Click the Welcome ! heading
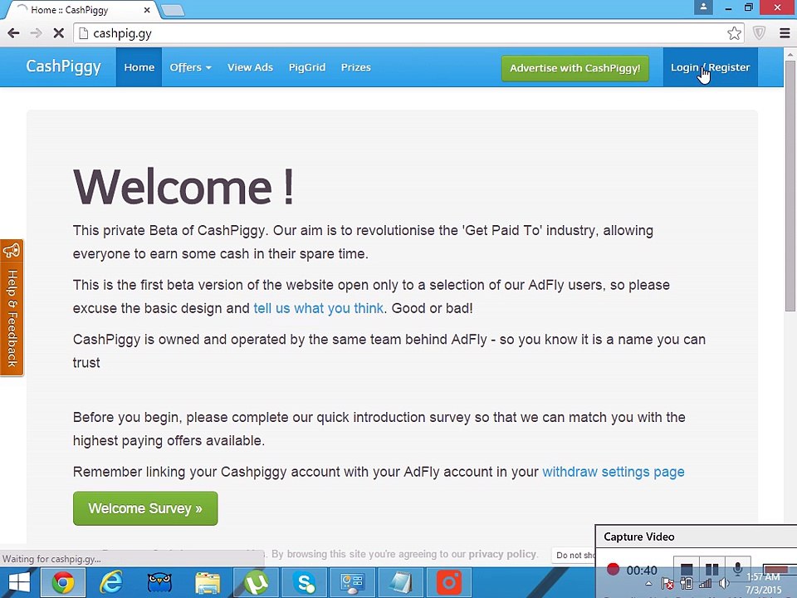 [183, 187]
